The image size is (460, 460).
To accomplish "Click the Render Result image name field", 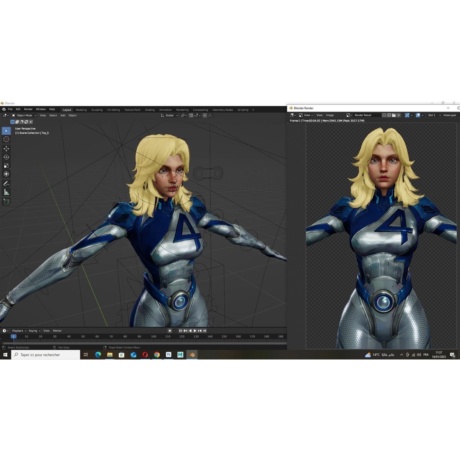I will pos(367,115).
